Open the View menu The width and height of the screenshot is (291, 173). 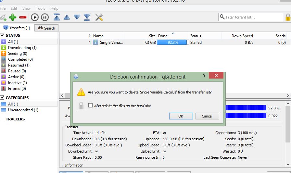(26, 8)
